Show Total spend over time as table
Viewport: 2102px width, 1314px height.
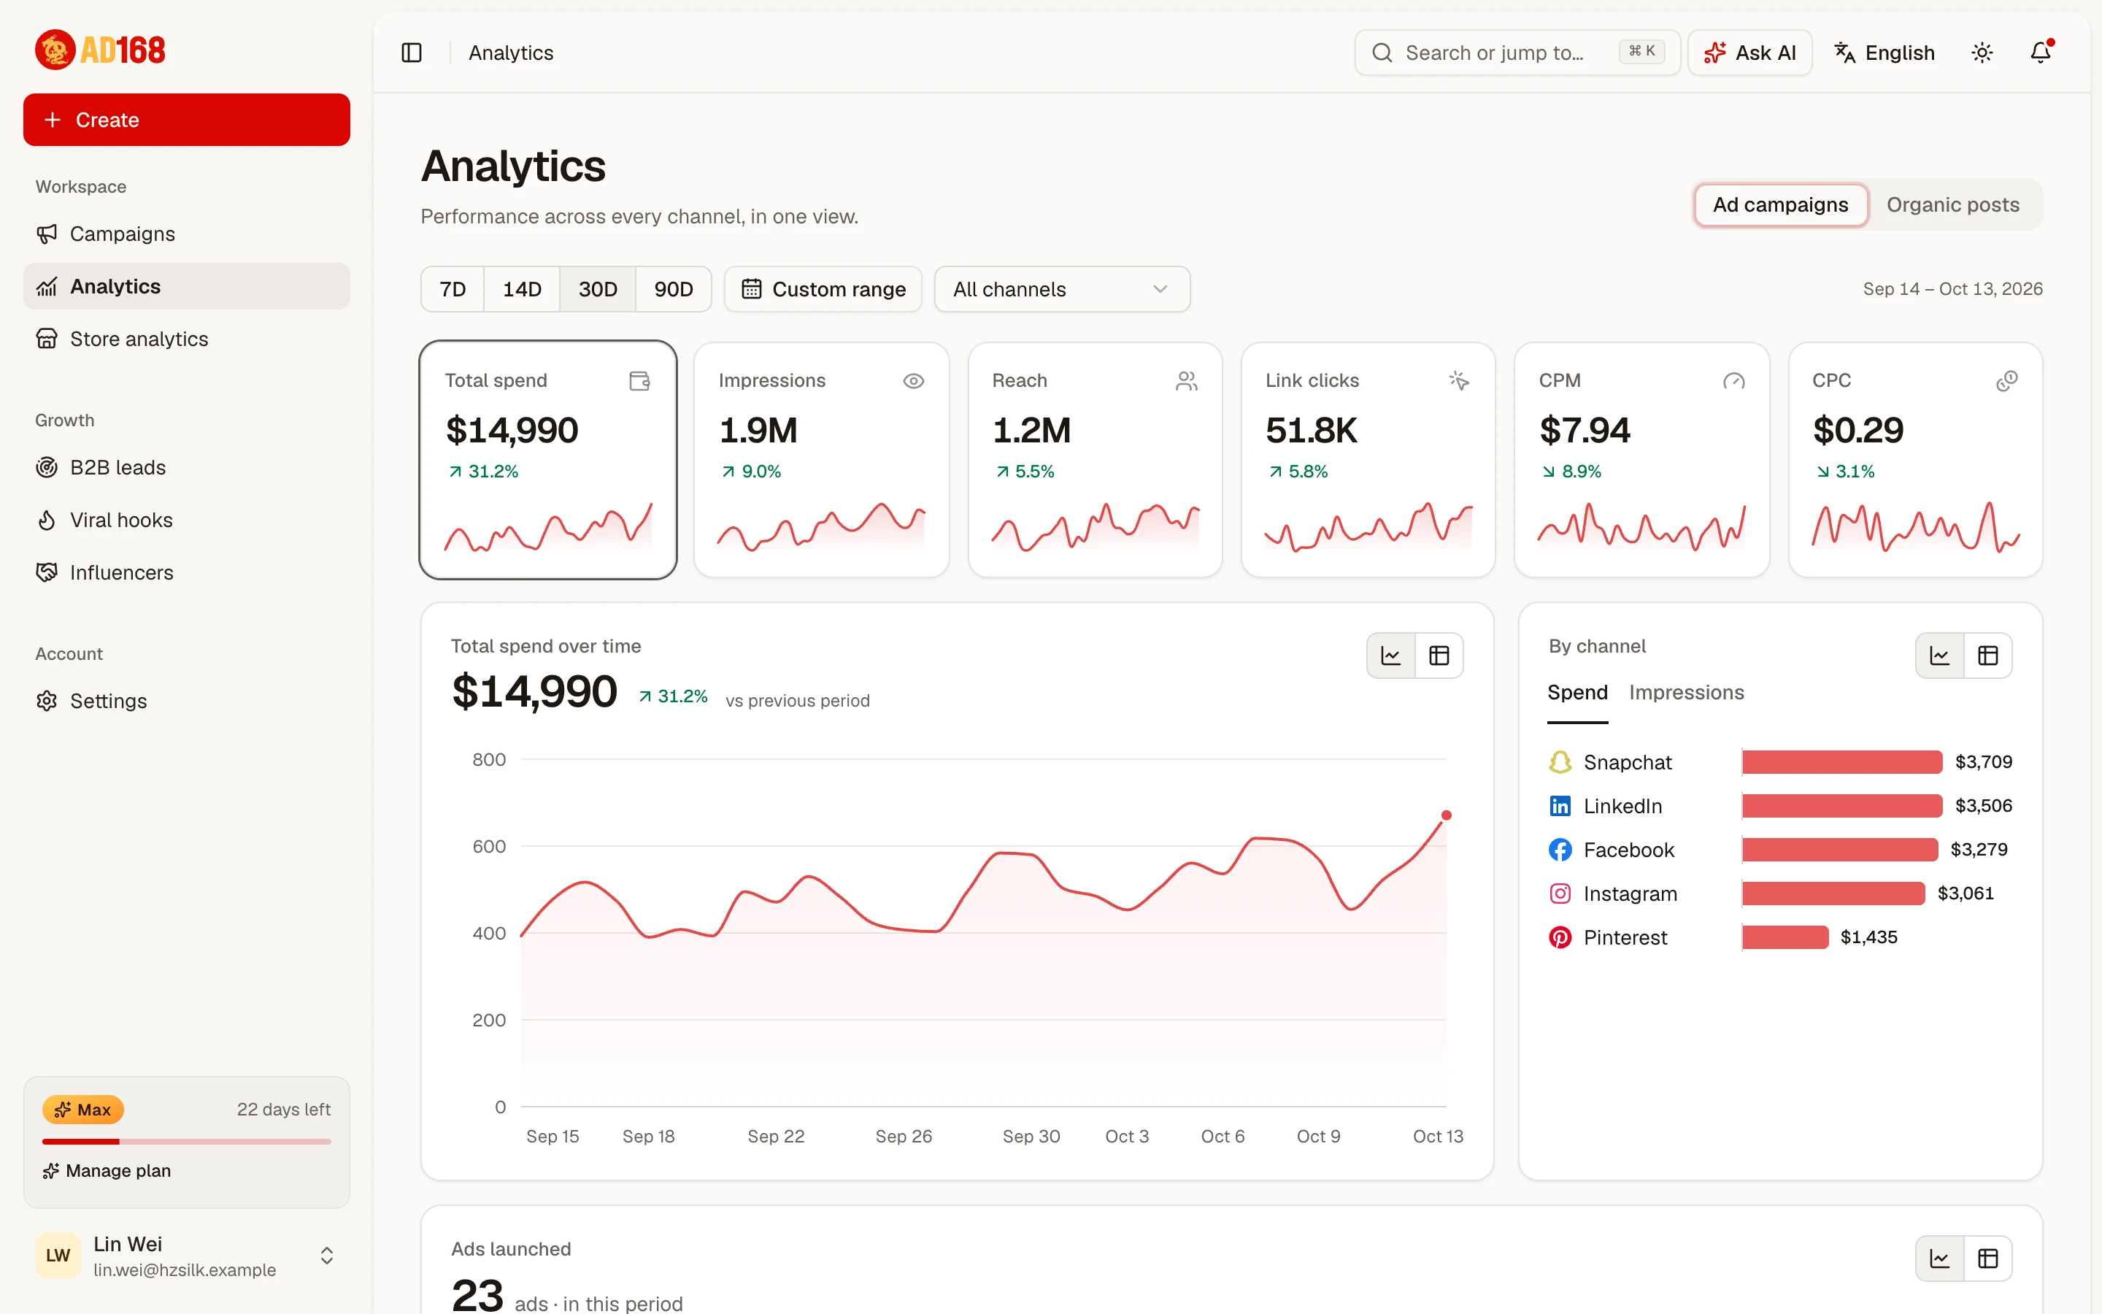click(x=1439, y=656)
